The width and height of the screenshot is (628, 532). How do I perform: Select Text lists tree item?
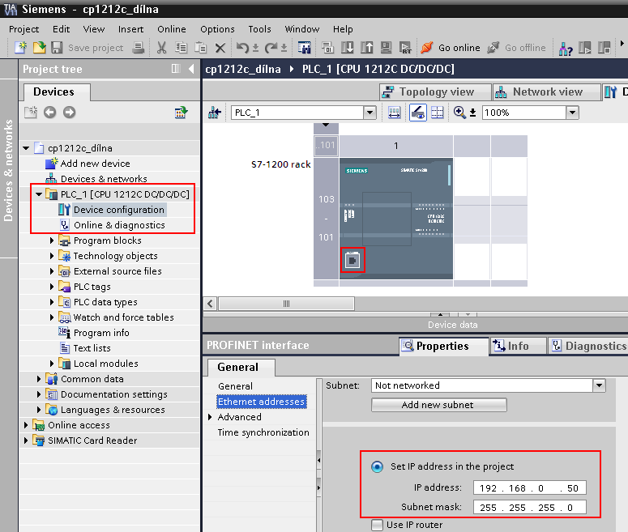[92, 348]
